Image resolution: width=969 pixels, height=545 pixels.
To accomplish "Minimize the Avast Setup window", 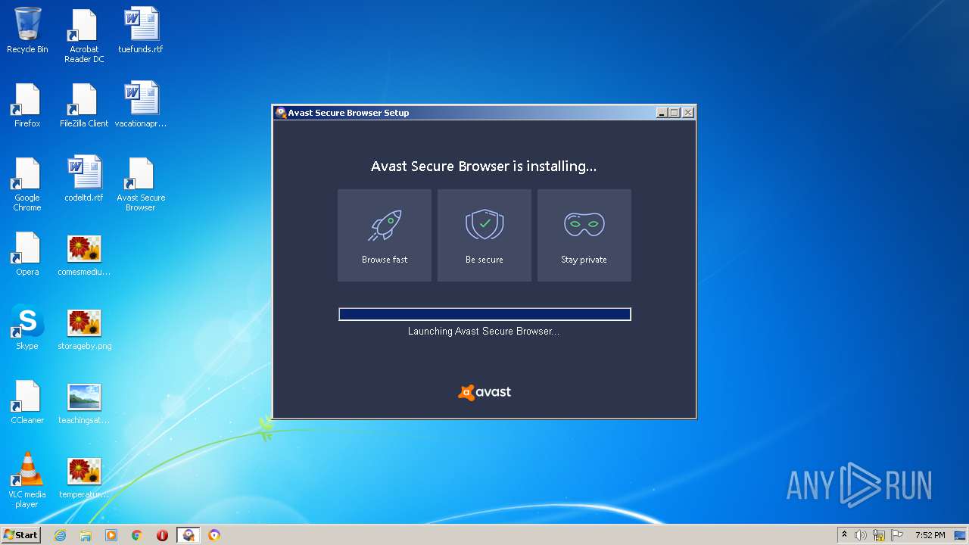I will [x=662, y=113].
